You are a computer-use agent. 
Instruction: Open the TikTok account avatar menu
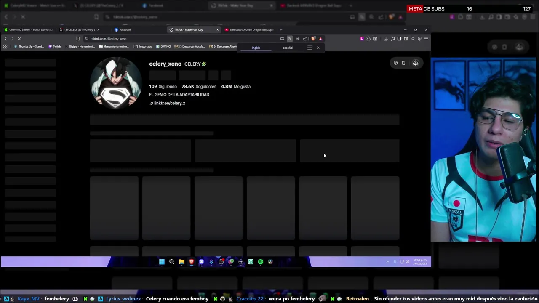[x=416, y=63]
